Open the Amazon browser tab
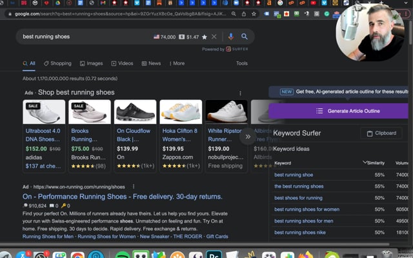Image resolution: width=413 pixels, height=258 pixels. [269, 3]
